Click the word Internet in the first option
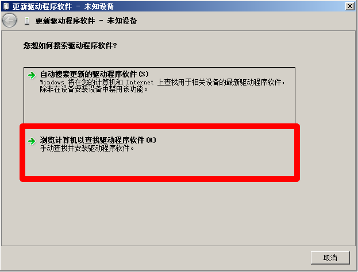 140,82
